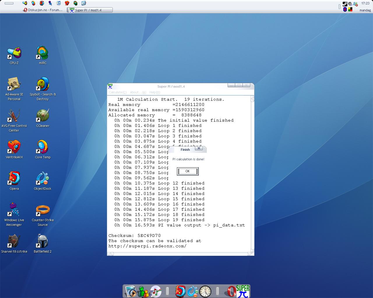Click the horizontal scrollbar in Super PI
Viewport: 373px width, 298px height.
point(179,254)
